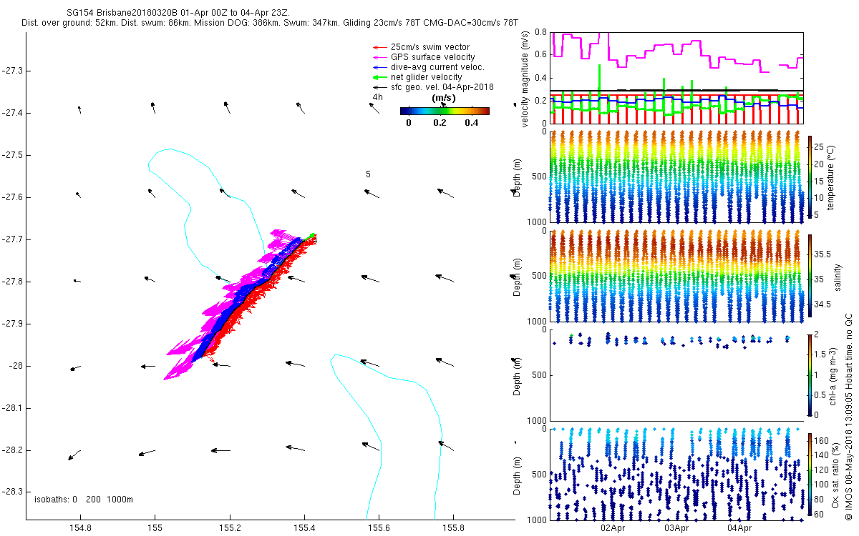
Task: Click the black sfc geo. vel. legend arrow
Action: 380,87
